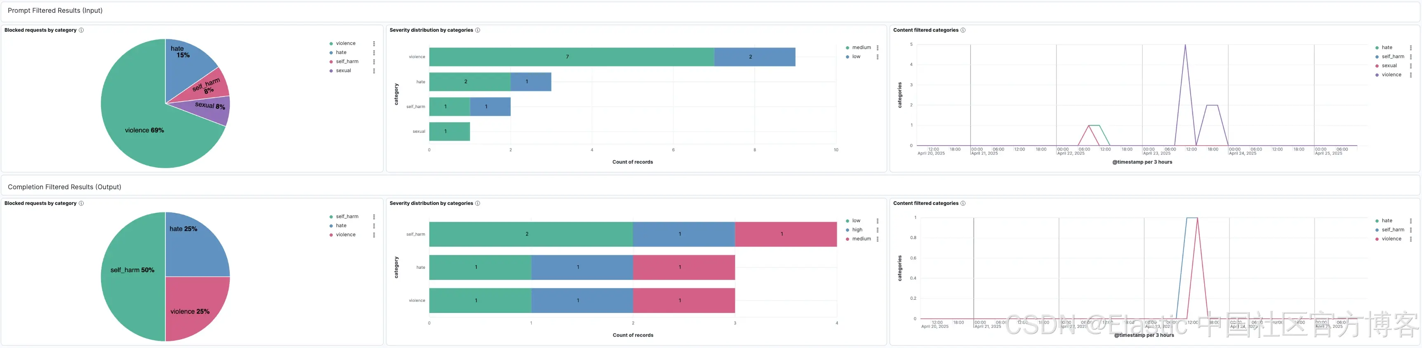Toggle sexual label in Input pie legend

coord(344,71)
